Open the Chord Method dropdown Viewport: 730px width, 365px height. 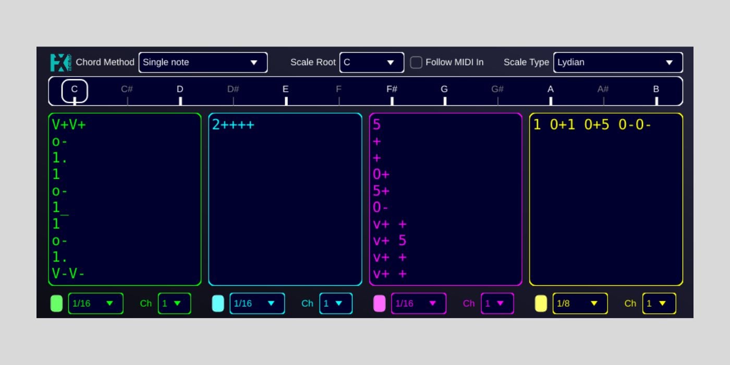(203, 62)
